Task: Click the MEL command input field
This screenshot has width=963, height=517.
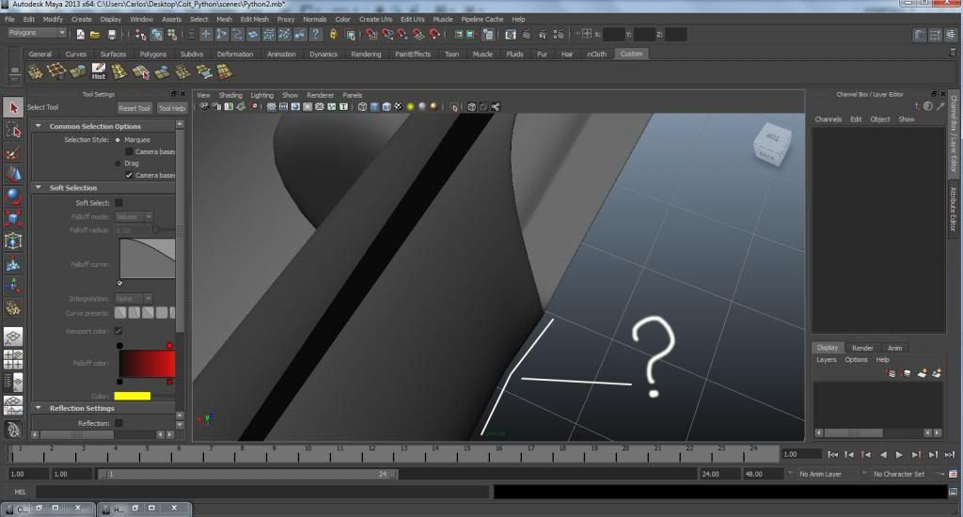Action: (x=261, y=492)
